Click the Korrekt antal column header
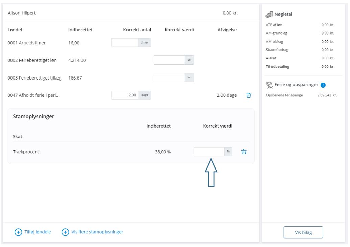 click(x=137, y=30)
